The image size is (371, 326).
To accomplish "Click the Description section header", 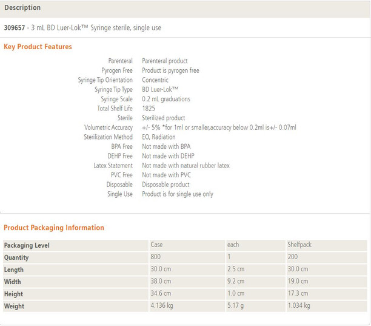I will tap(22, 8).
